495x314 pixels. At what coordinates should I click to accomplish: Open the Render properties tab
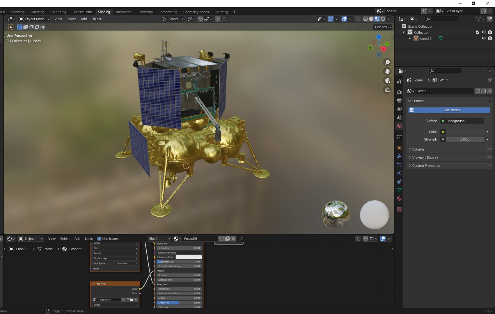(x=399, y=92)
